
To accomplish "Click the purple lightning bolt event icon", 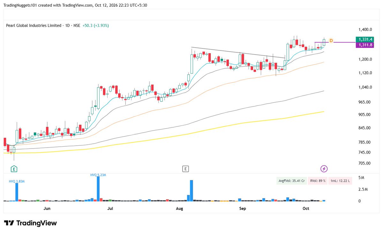I will point(324,169).
